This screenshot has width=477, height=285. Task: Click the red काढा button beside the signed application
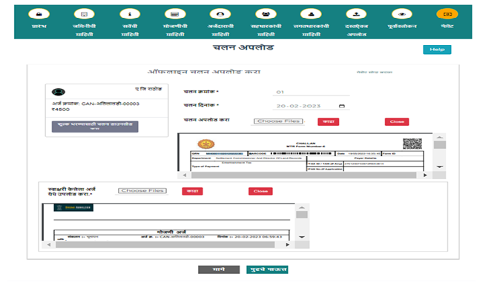click(192, 191)
